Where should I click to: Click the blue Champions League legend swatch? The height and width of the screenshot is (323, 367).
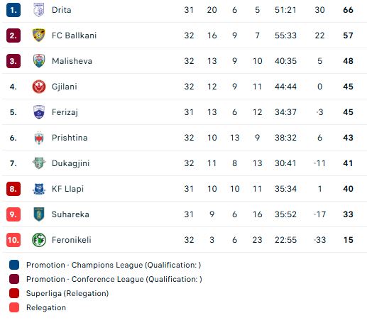pos(14,265)
